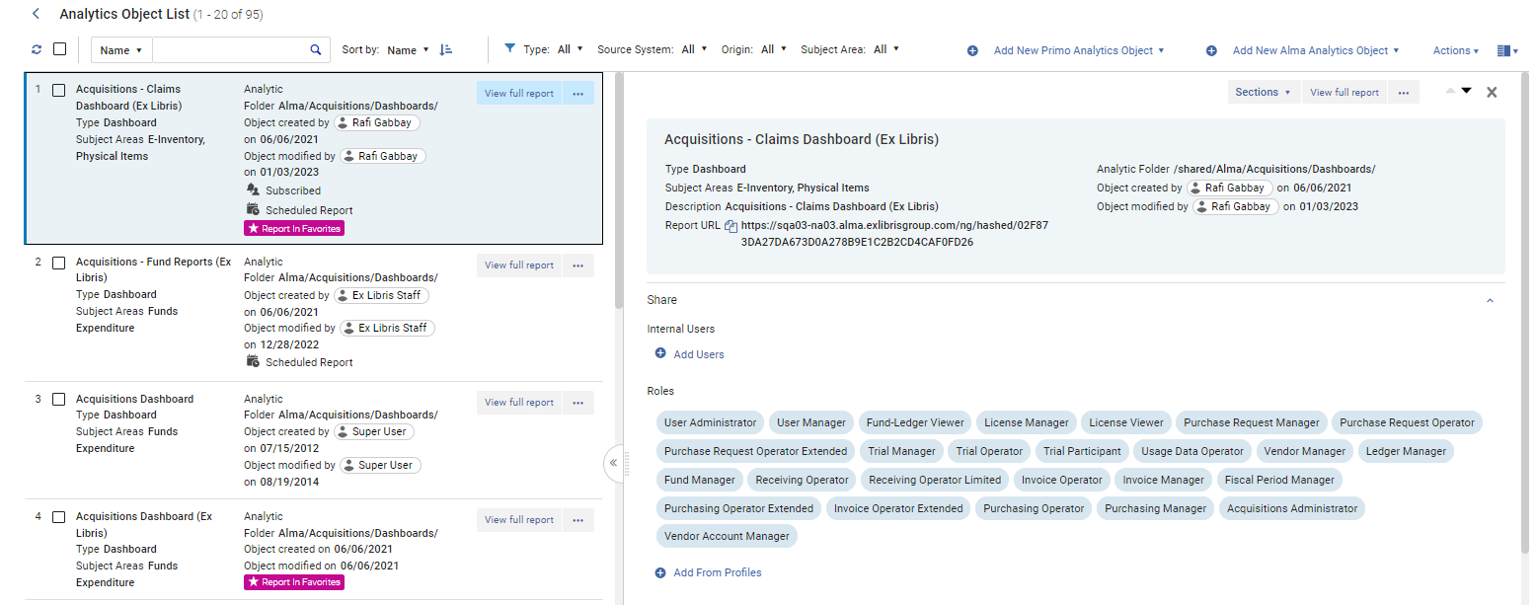Image resolution: width=1537 pixels, height=605 pixels.
Task: Open the Subject Area filter dropdown
Action: [x=886, y=48]
